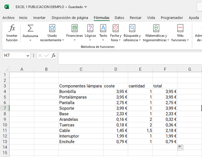Open Fecha y hora clock icon
202x157 pixels.
tap(116, 28)
